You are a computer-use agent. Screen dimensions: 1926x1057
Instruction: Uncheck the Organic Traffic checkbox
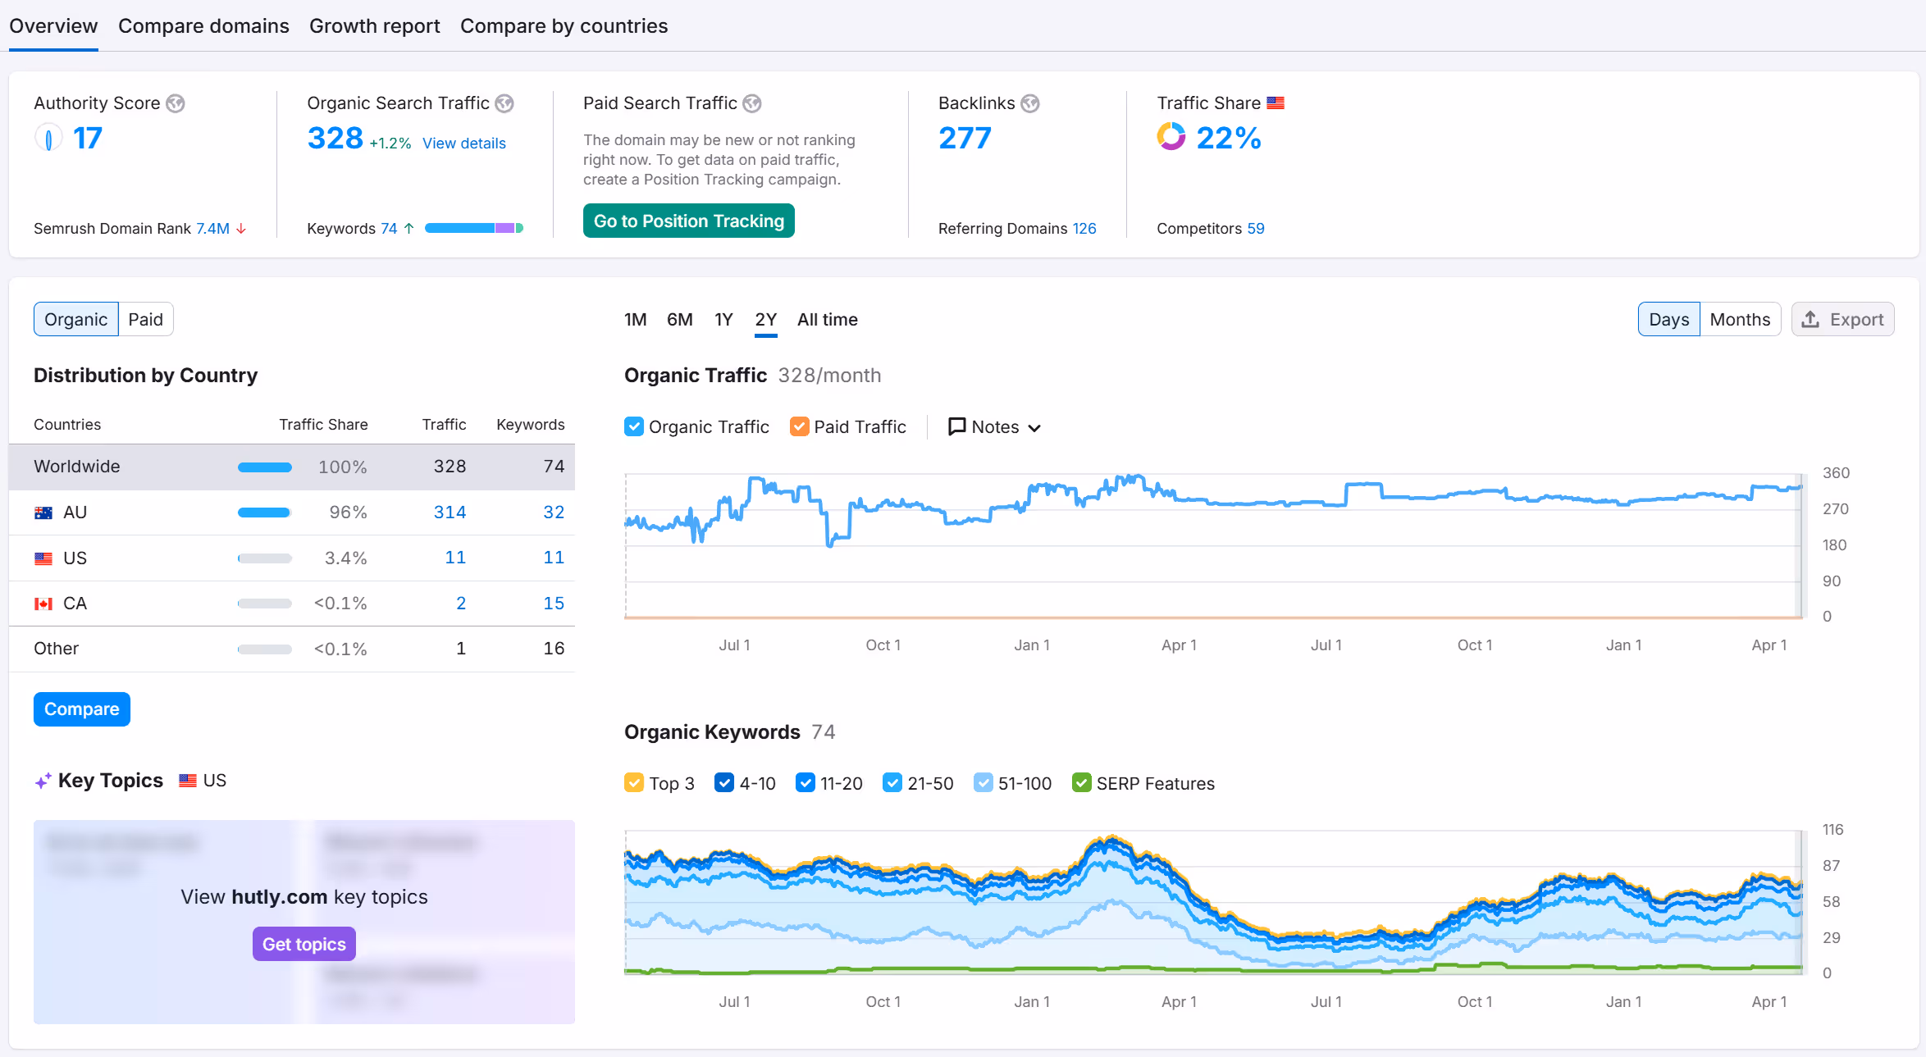pos(634,426)
